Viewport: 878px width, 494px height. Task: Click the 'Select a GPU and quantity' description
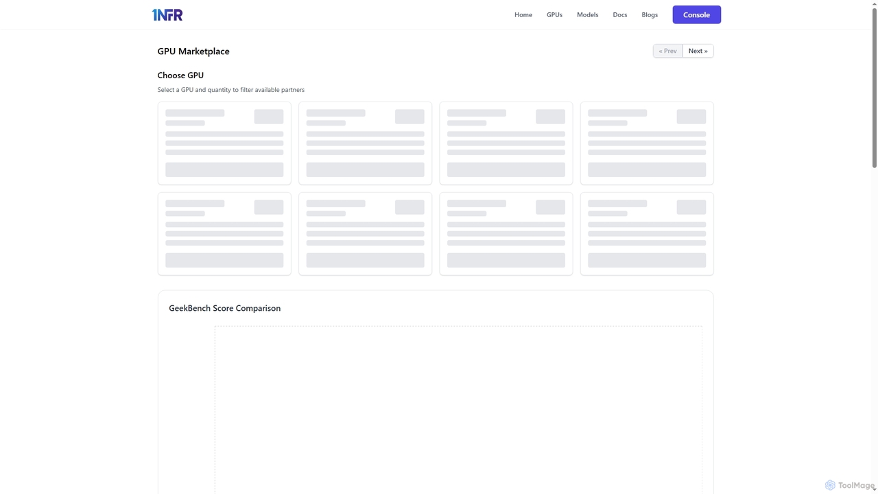point(230,90)
